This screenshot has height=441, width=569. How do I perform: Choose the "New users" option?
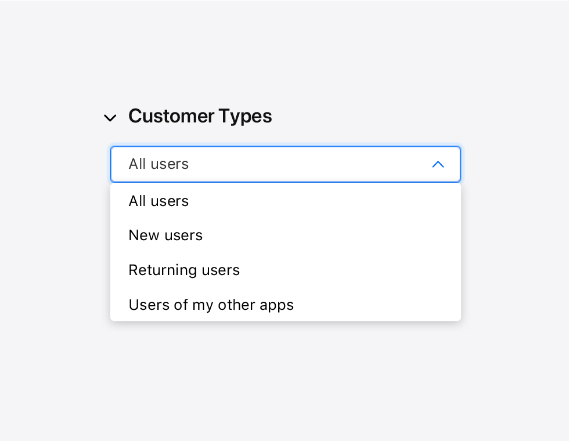(165, 236)
